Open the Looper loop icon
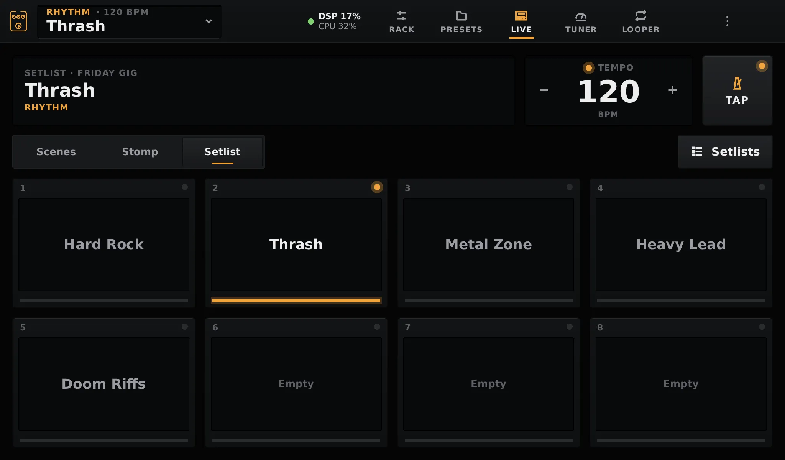The height and width of the screenshot is (460, 785). tap(641, 16)
